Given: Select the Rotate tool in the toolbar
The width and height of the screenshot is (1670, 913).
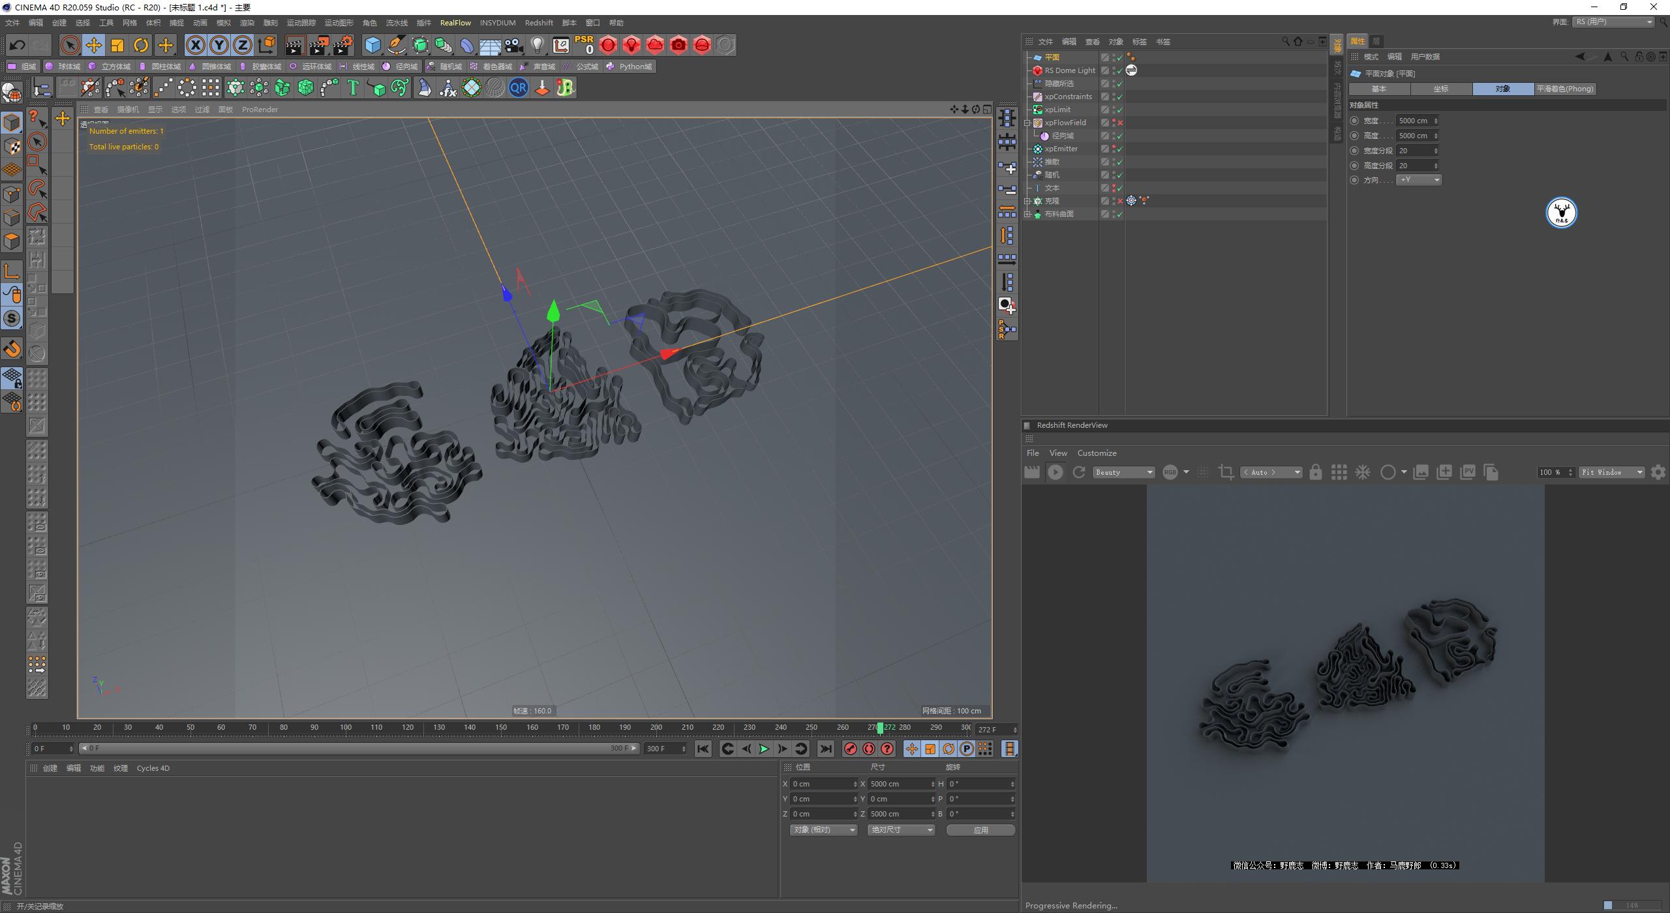Looking at the screenshot, I should click(141, 45).
